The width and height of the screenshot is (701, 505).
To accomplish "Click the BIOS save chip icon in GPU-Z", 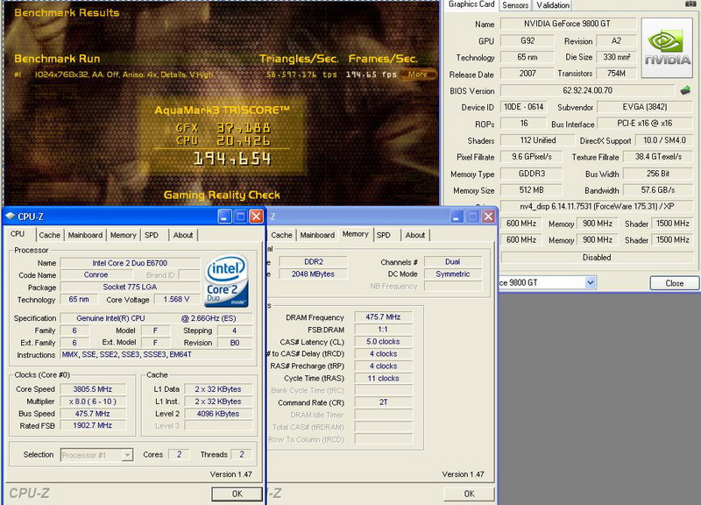I will [x=685, y=91].
